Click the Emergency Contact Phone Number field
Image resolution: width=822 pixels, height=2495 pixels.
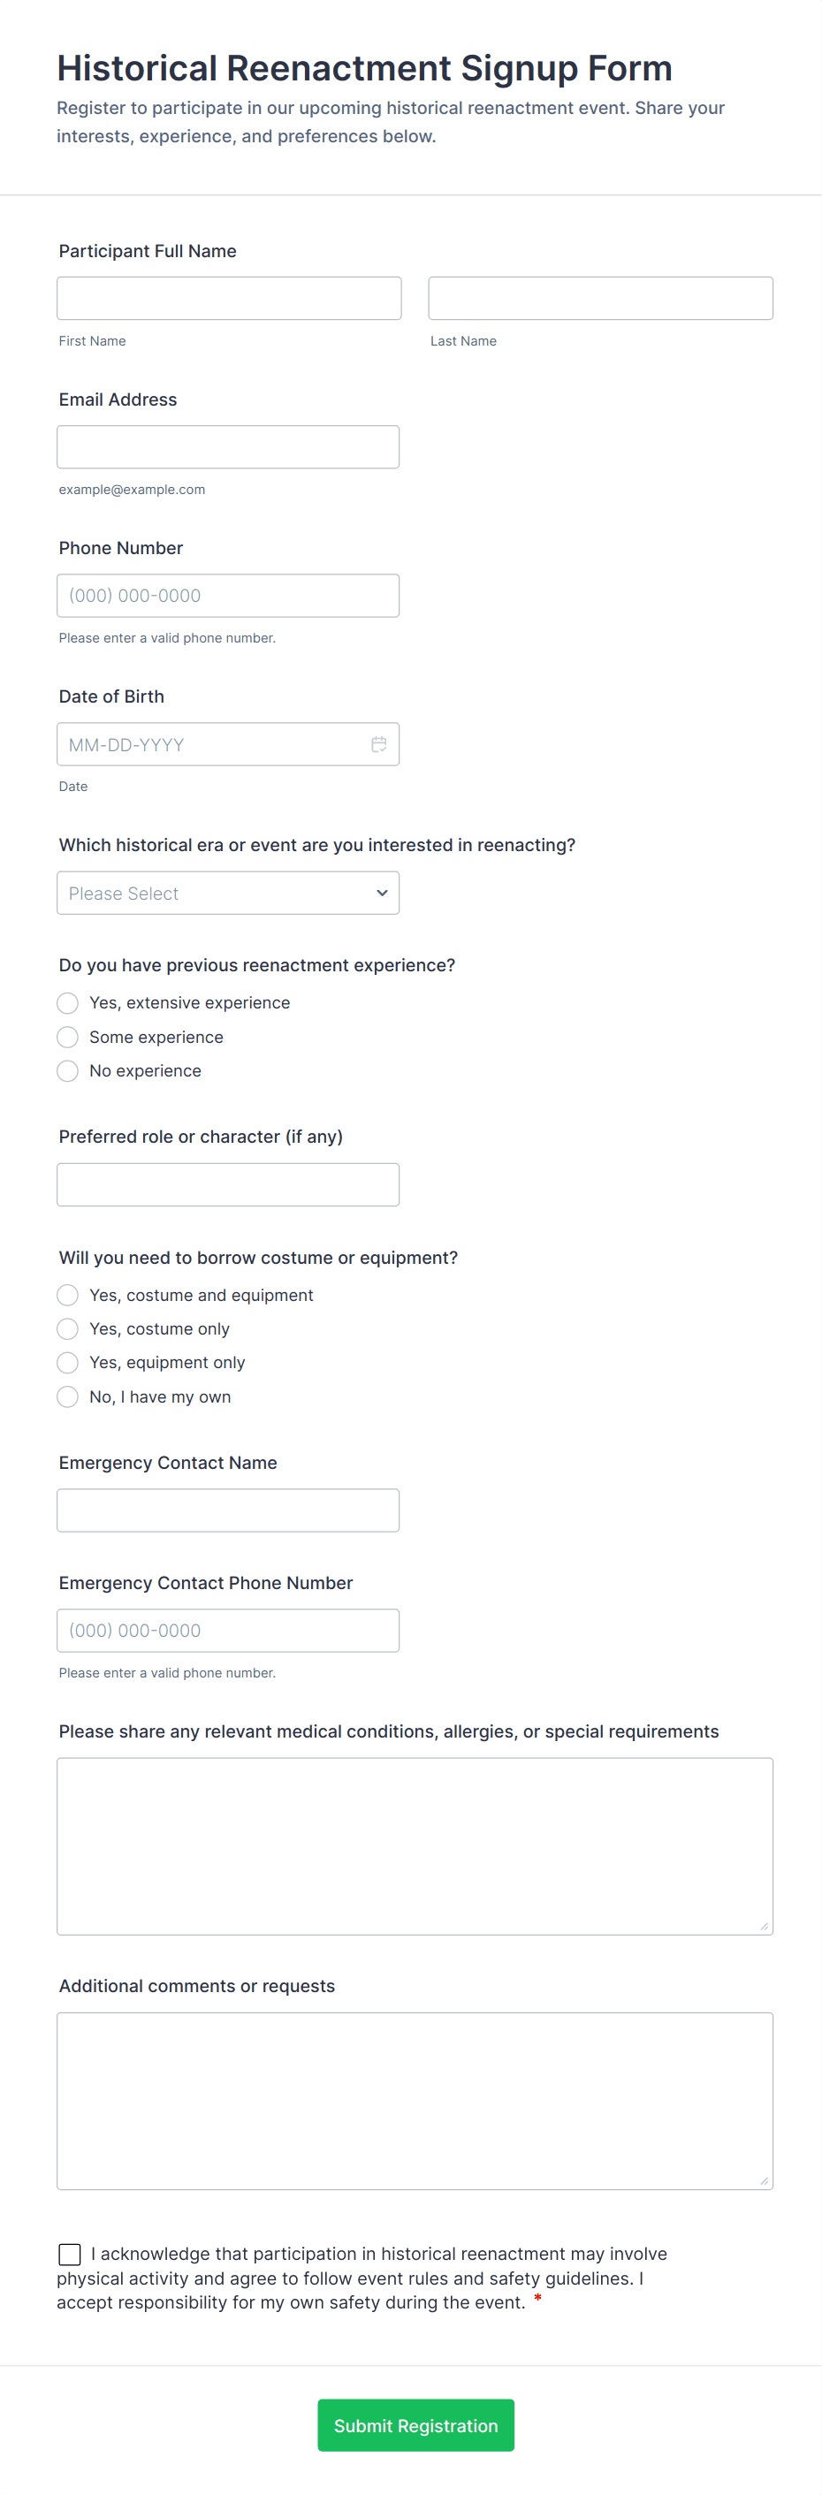227,1630
